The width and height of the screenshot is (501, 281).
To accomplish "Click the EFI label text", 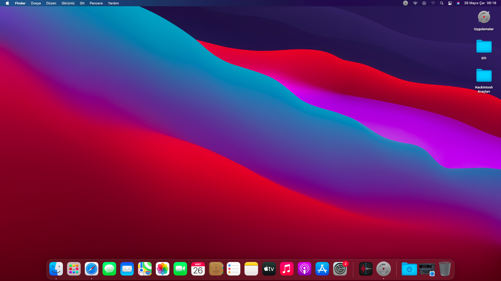I will (484, 58).
